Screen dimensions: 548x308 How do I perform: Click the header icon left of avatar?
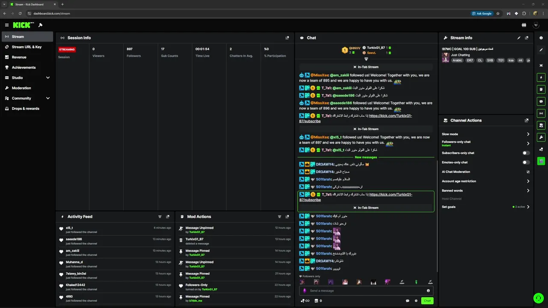point(524,25)
